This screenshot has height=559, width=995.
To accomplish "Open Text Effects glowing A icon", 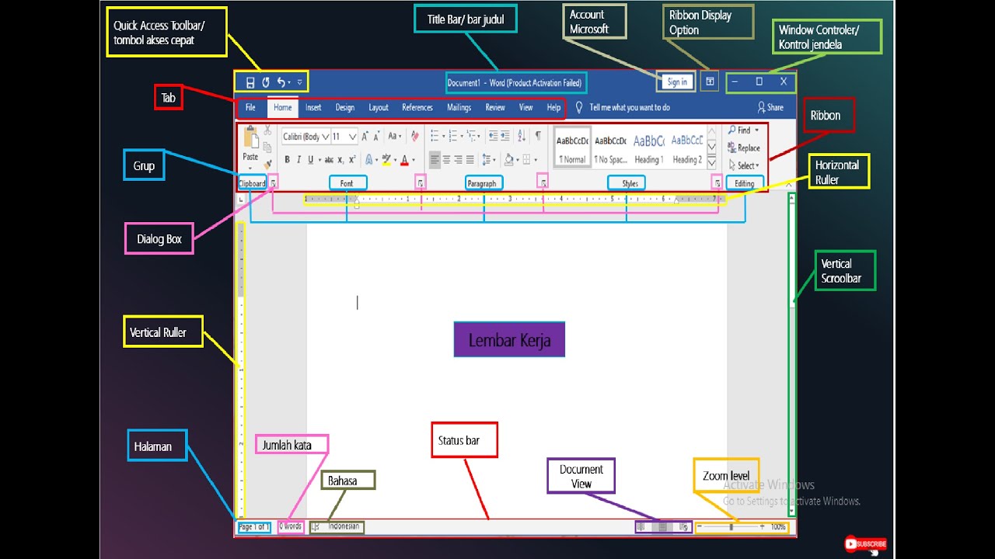I will point(368,160).
